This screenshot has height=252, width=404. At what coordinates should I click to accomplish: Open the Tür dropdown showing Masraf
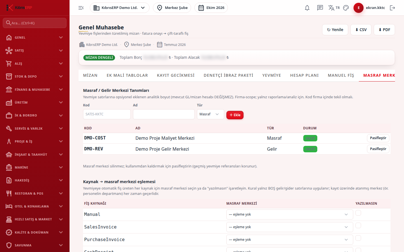210,114
